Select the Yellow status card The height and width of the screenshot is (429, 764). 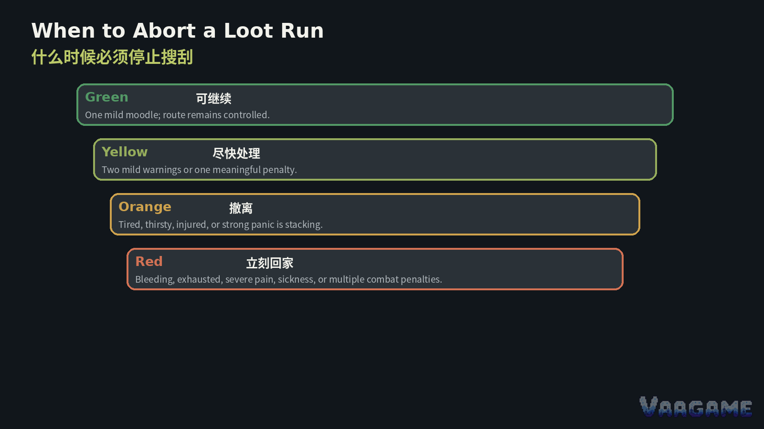(375, 160)
